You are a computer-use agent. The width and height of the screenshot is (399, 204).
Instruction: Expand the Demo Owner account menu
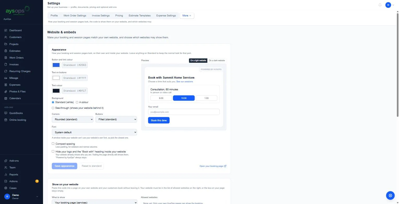point(21,196)
